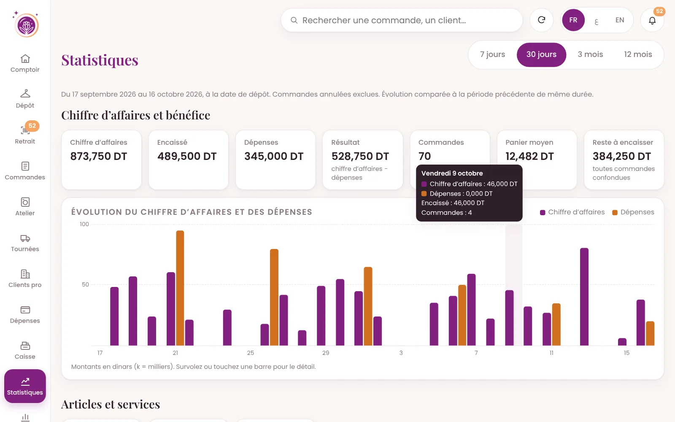Image resolution: width=675 pixels, height=422 pixels.
Task: Click the magnifier icon in search bar
Action: [x=294, y=20]
